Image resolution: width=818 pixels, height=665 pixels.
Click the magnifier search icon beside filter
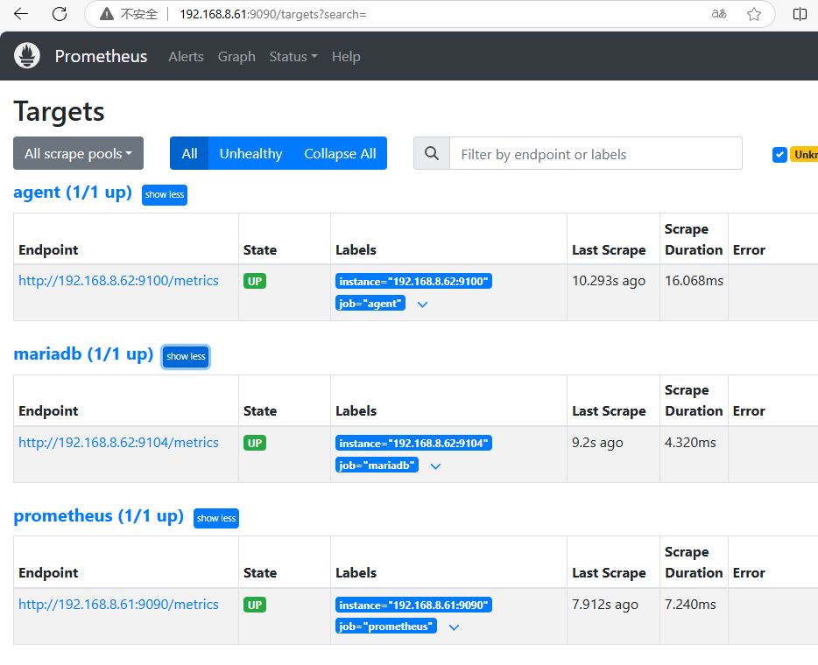pyautogui.click(x=432, y=154)
